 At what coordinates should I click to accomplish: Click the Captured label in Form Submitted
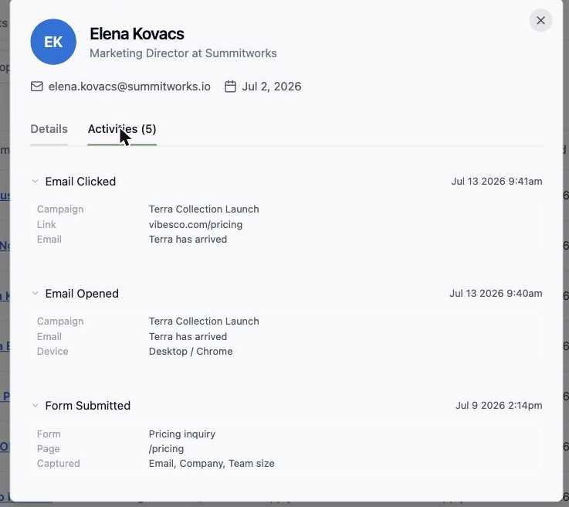[x=59, y=464]
